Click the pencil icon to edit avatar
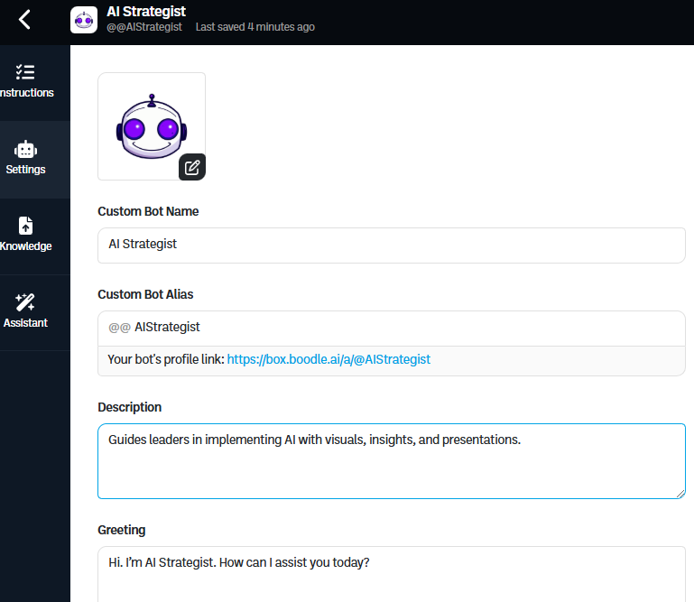 [192, 167]
